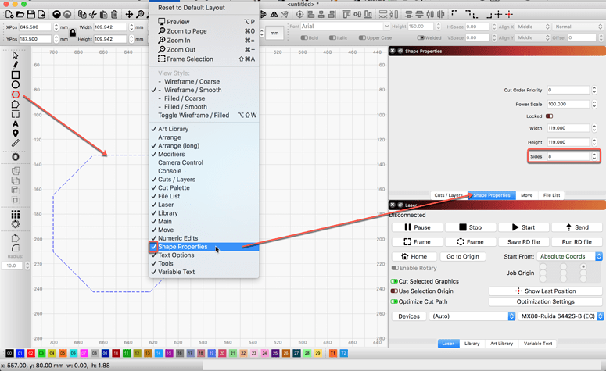
Task: Toggle Optimize Cut Path switch
Action: (394, 301)
